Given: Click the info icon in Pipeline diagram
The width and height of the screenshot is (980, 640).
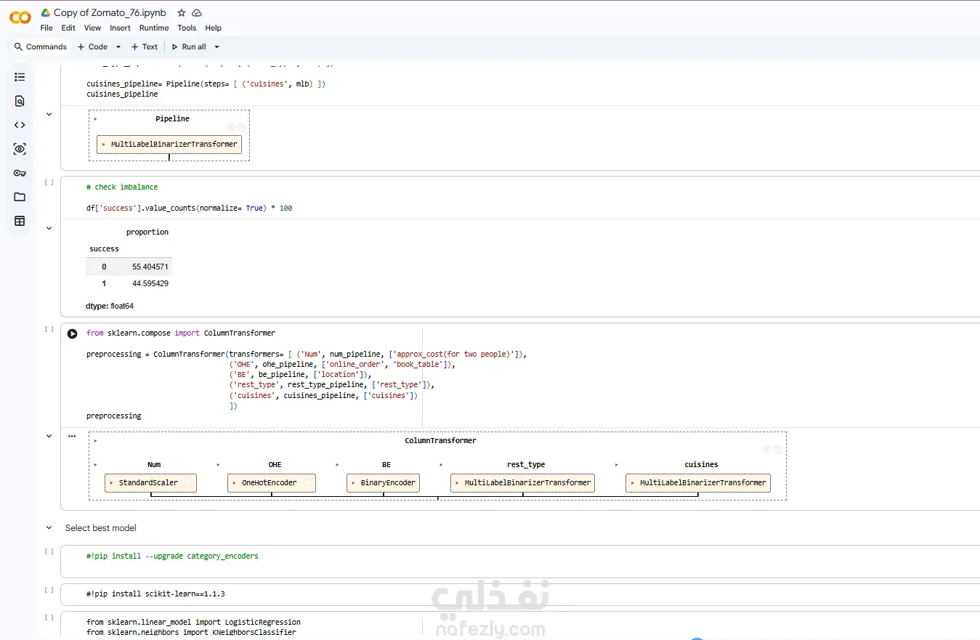Looking at the screenshot, I should click(x=231, y=127).
